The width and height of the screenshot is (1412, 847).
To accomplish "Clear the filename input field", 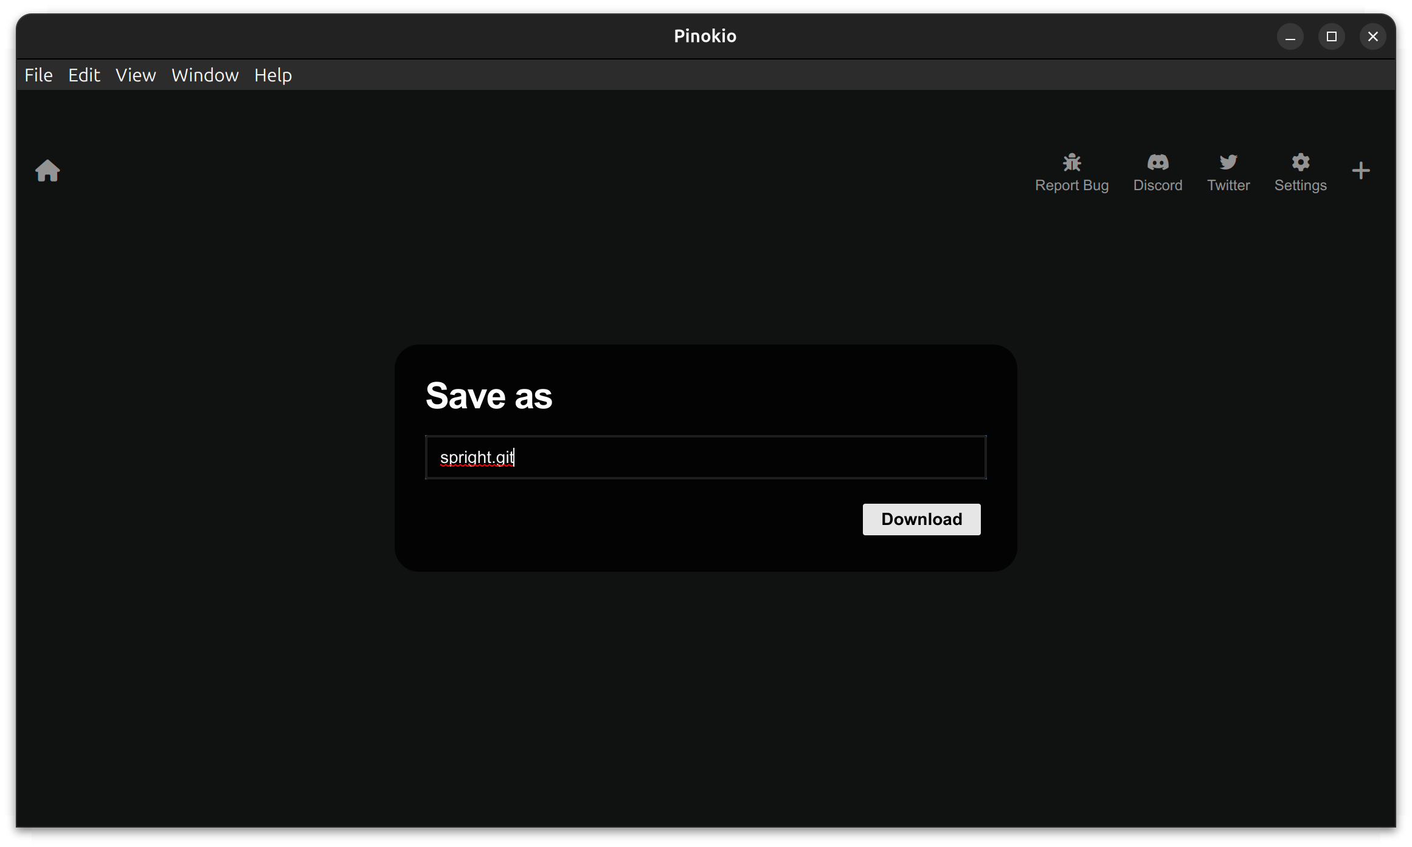I will tap(705, 457).
